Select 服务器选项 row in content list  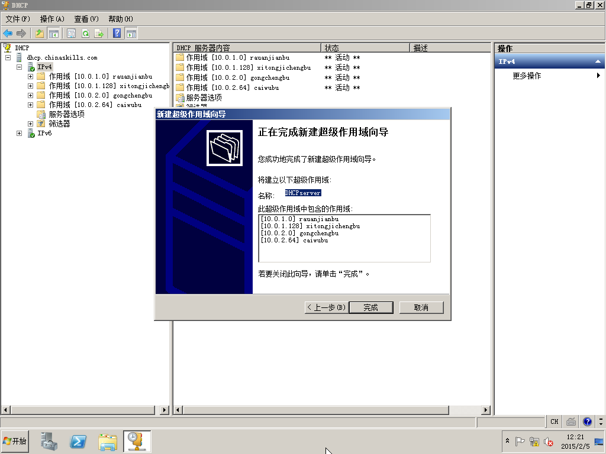pyautogui.click(x=199, y=98)
